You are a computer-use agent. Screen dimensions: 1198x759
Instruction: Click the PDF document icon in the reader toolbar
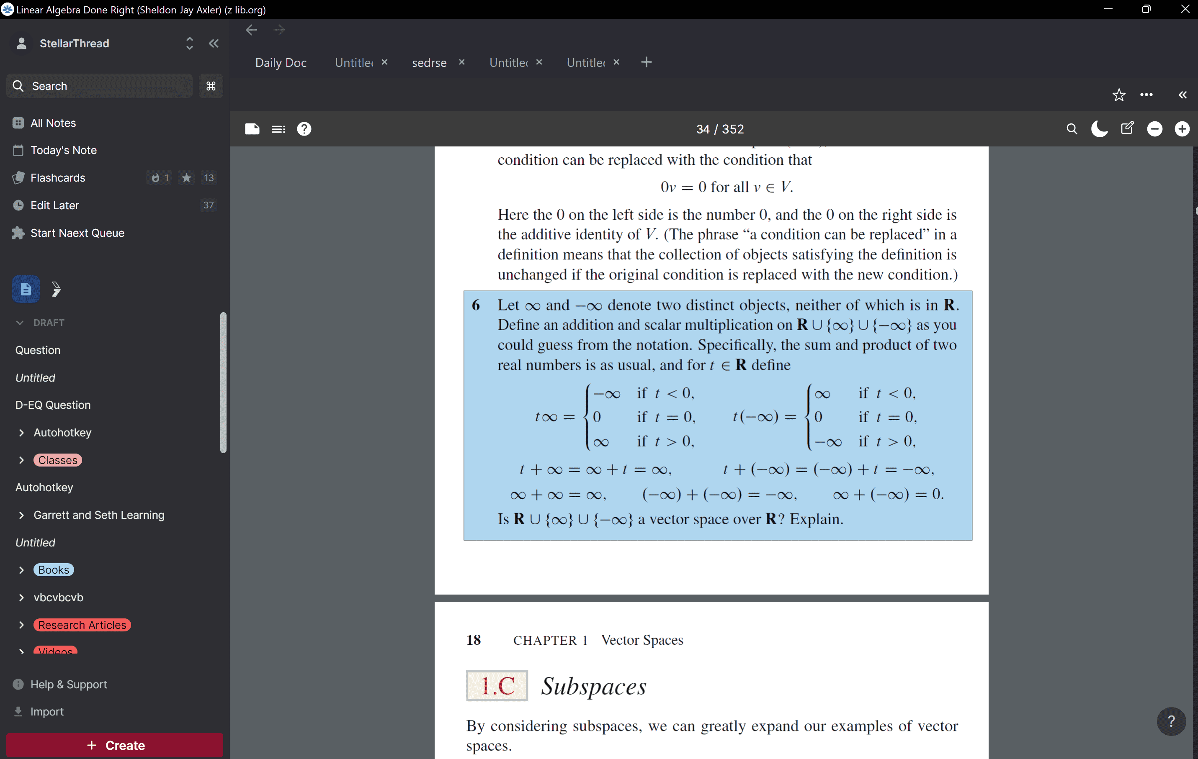(252, 129)
